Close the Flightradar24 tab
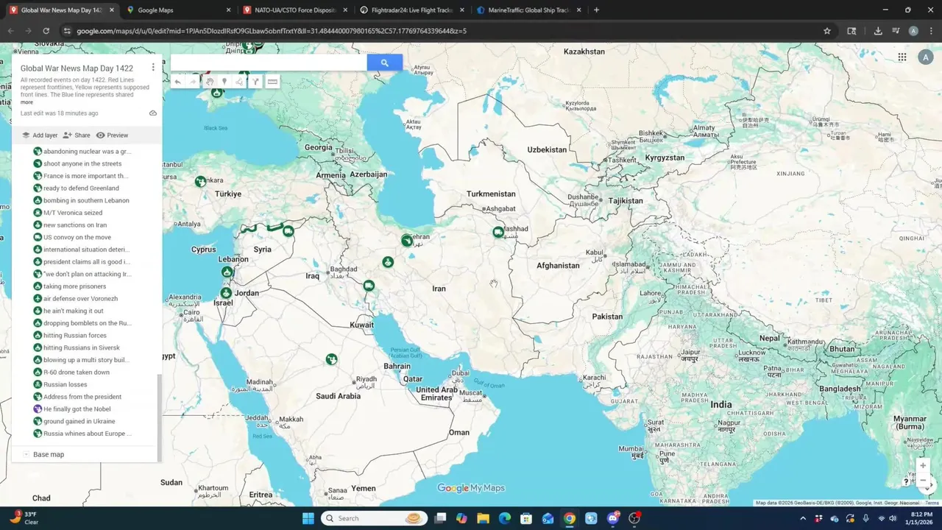Image resolution: width=942 pixels, height=530 pixels. tap(462, 10)
